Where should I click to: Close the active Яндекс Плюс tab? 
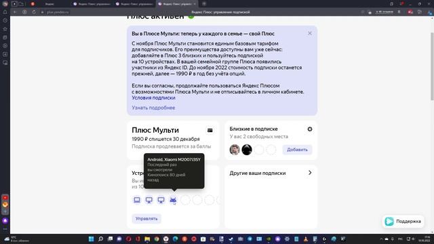[x=195, y=4]
